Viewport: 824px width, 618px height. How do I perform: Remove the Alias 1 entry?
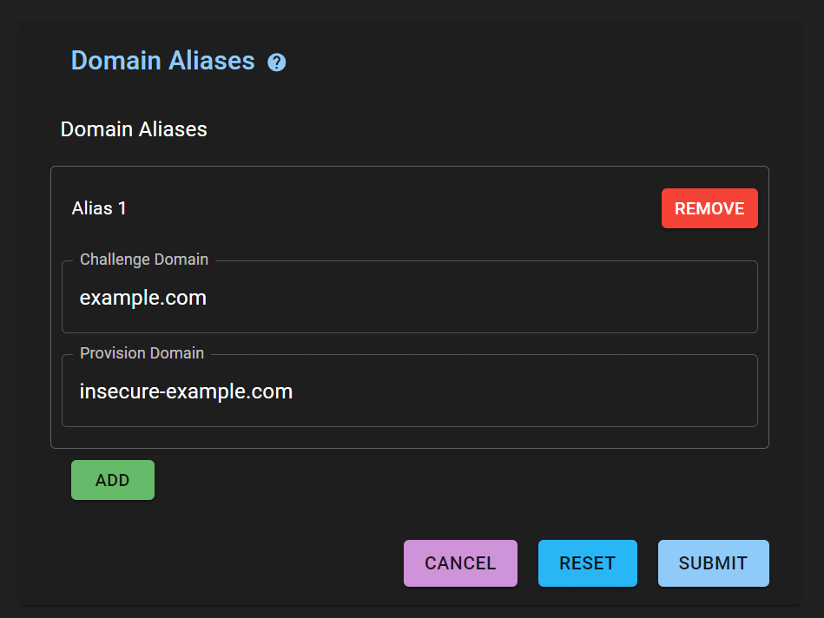(709, 208)
